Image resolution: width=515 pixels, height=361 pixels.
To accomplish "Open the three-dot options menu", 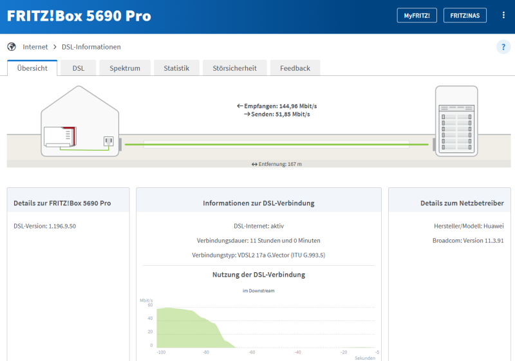I will click(x=503, y=15).
